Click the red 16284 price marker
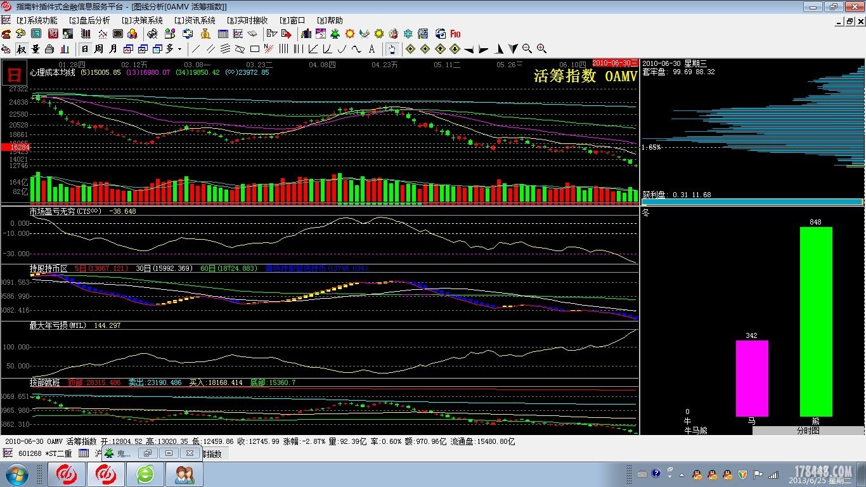866x487 pixels. pos(14,147)
